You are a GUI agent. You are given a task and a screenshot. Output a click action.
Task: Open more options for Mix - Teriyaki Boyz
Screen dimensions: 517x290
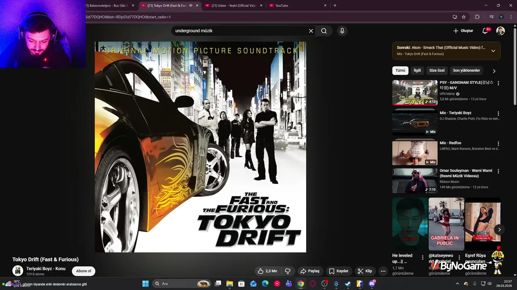pyautogui.click(x=498, y=114)
